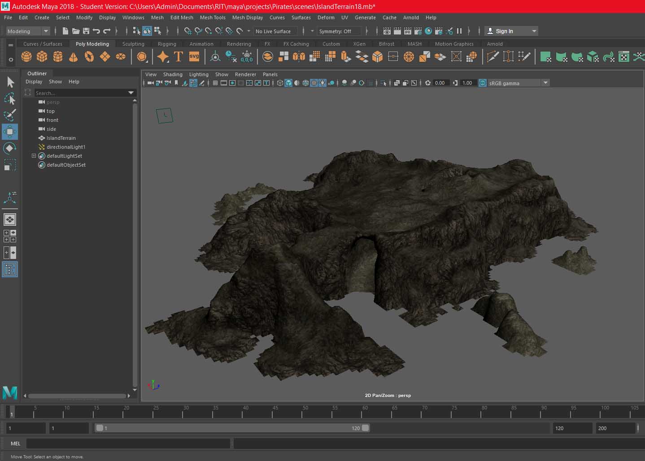
Task: Open the Arnold menu in menu bar
Action: pyautogui.click(x=411, y=17)
